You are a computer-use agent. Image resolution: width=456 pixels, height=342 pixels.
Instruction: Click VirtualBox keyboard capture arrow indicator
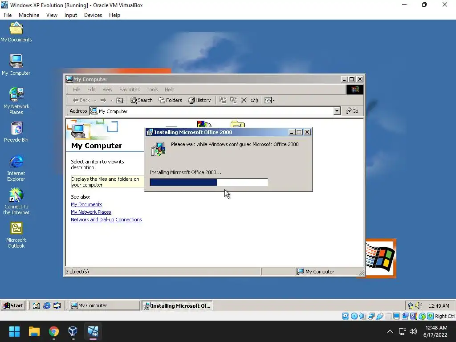click(431, 316)
